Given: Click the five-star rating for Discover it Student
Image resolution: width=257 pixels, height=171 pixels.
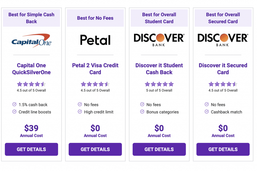Looking at the screenshot, I should click(159, 84).
